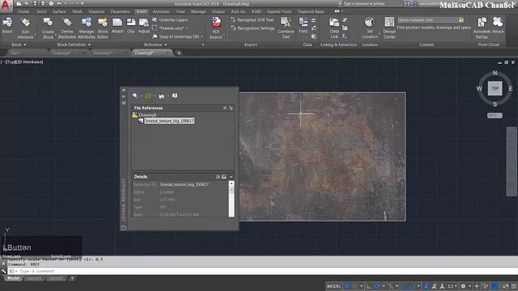This screenshot has height=291, width=518.
Task: Click the Point Cloud Attach icon
Action: (x=498, y=23)
